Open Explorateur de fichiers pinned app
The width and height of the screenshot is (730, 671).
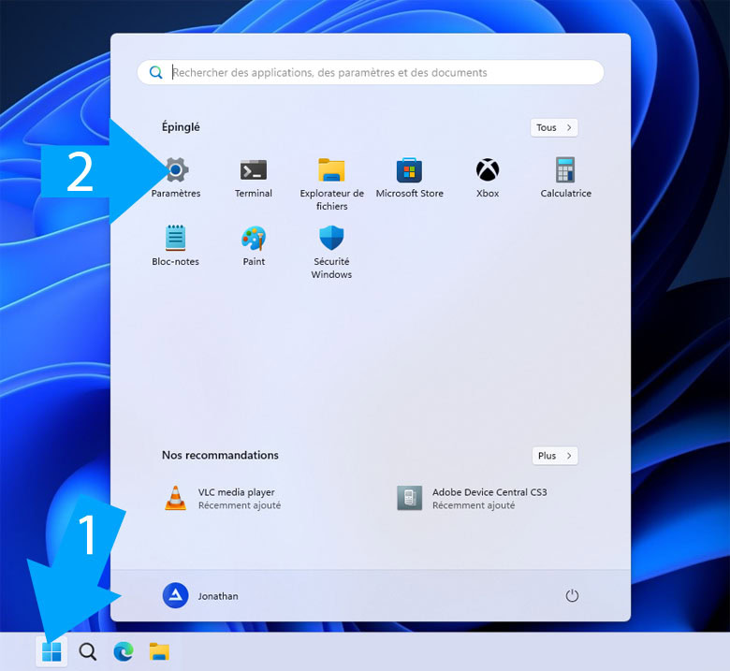pyautogui.click(x=331, y=184)
